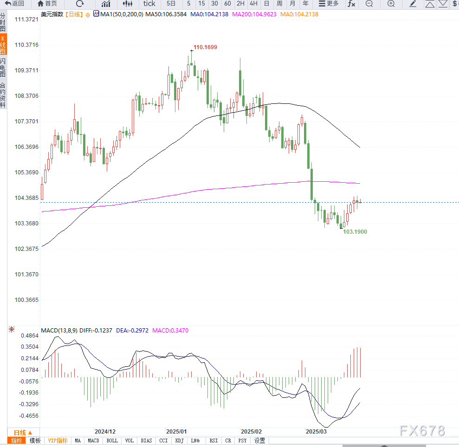Open the VIP指标 list
The width and height of the screenshot is (459, 447).
pyautogui.click(x=58, y=441)
